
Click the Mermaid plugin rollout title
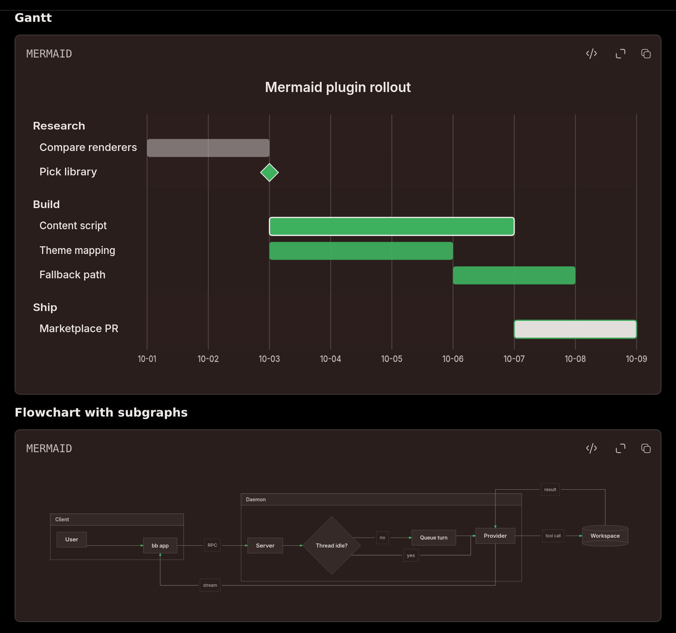tap(338, 87)
